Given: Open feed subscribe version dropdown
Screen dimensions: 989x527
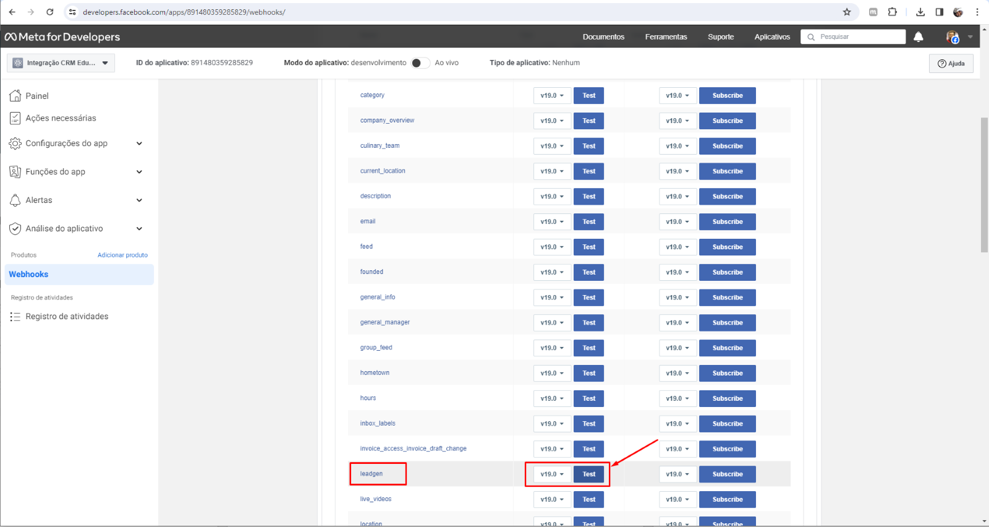Looking at the screenshot, I should click(x=678, y=247).
